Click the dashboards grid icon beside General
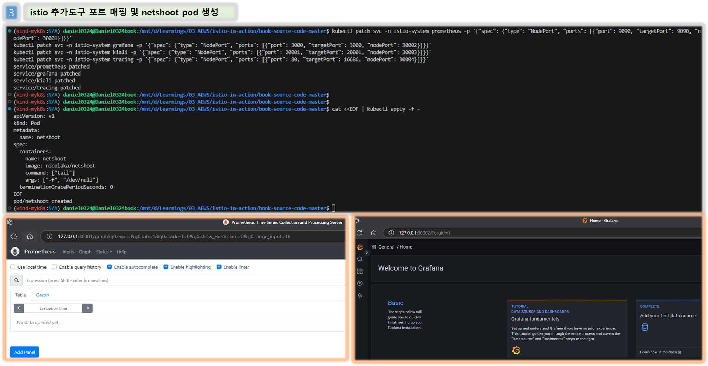The width and height of the screenshot is (708, 366). (x=374, y=247)
